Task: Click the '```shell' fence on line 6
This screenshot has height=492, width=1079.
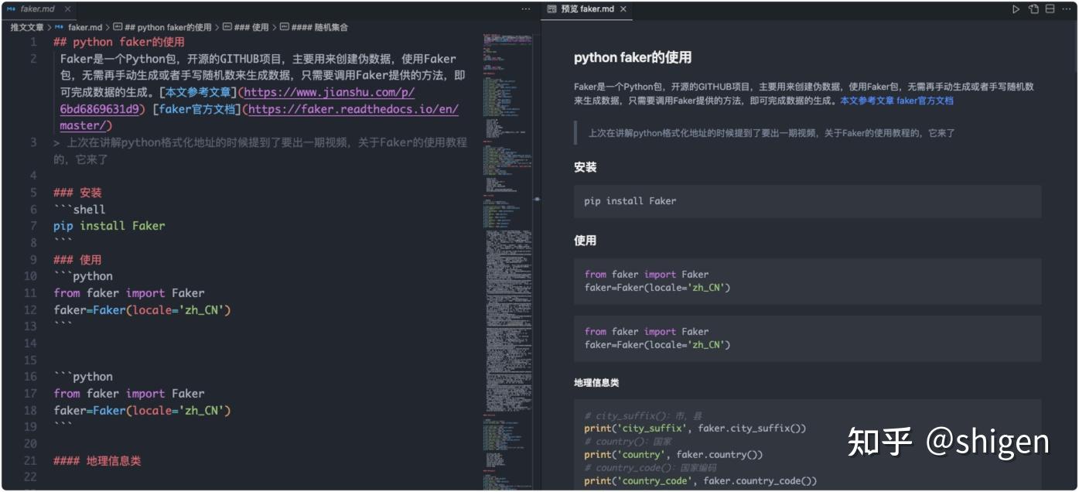Action: (80, 210)
